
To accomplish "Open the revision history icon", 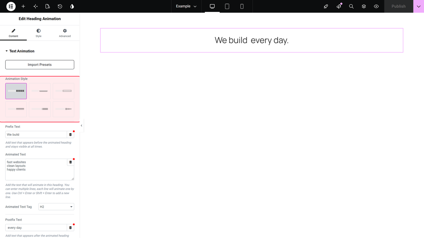I will pyautogui.click(x=60, y=6).
